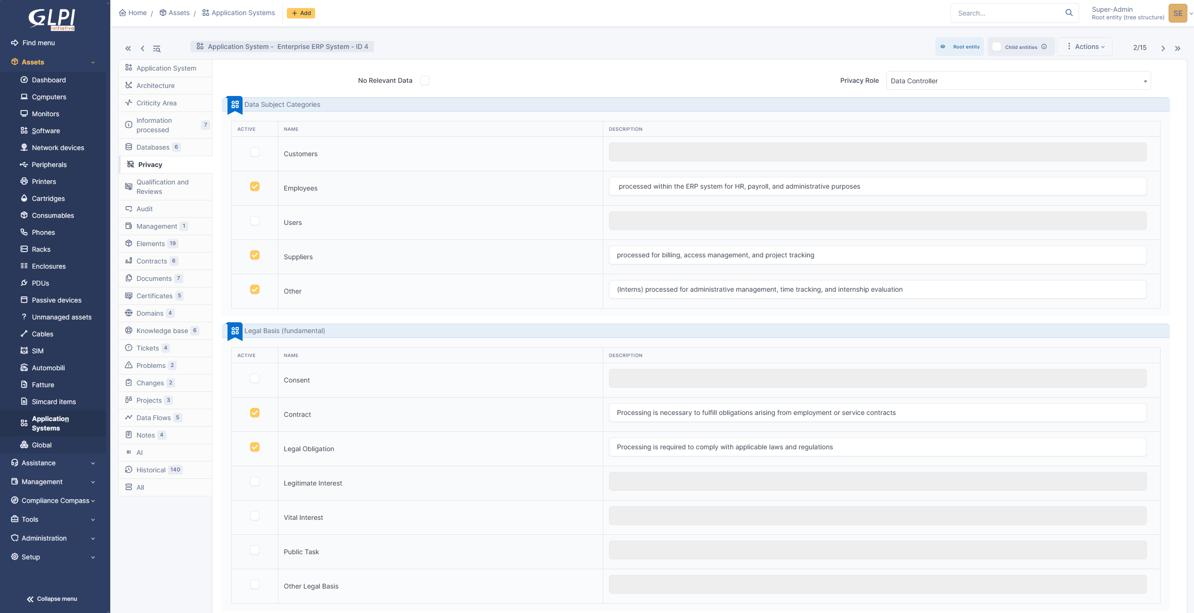1194x613 pixels.
Task: Uncheck the Employees active checkbox
Action: (255, 186)
